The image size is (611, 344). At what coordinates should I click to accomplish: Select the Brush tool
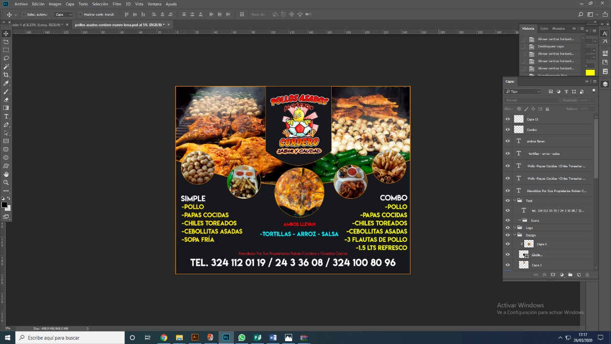(x=6, y=91)
